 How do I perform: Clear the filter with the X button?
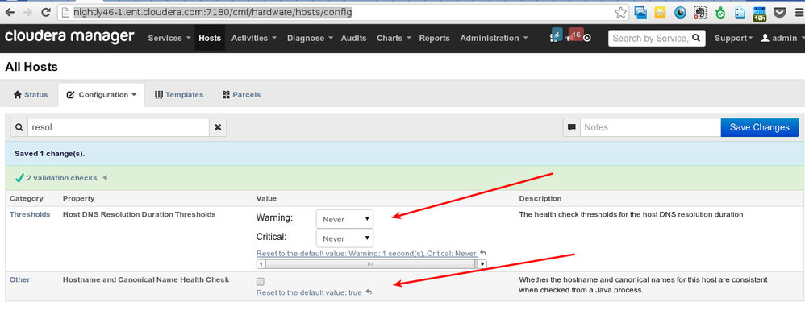[218, 127]
